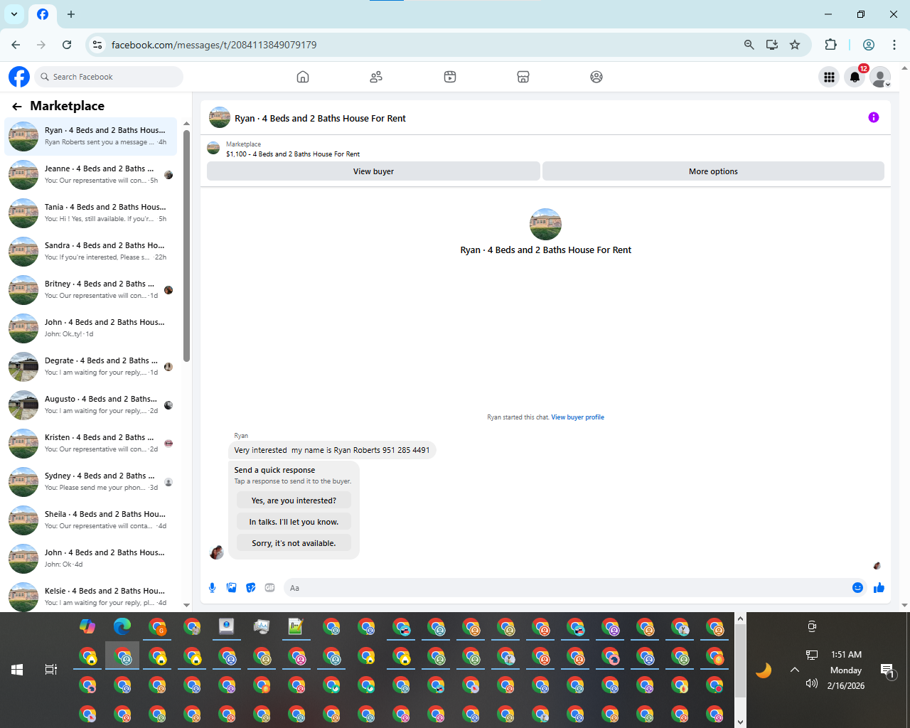Open browser extensions puzzle icon
Screen dimensions: 910x728
click(830, 45)
